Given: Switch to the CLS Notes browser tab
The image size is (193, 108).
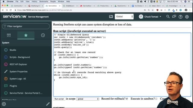Looking at the screenshot, I should (x=139, y=6).
